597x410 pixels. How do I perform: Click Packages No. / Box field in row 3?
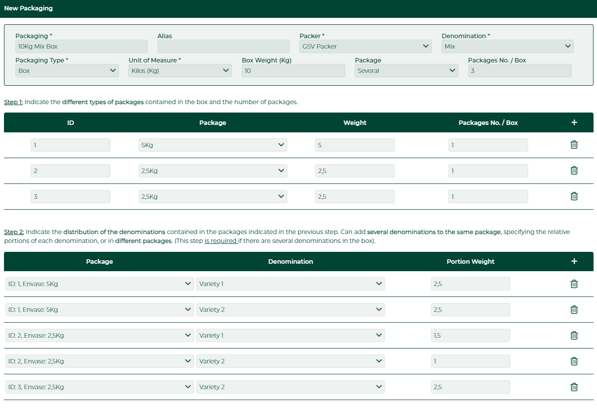click(x=488, y=197)
